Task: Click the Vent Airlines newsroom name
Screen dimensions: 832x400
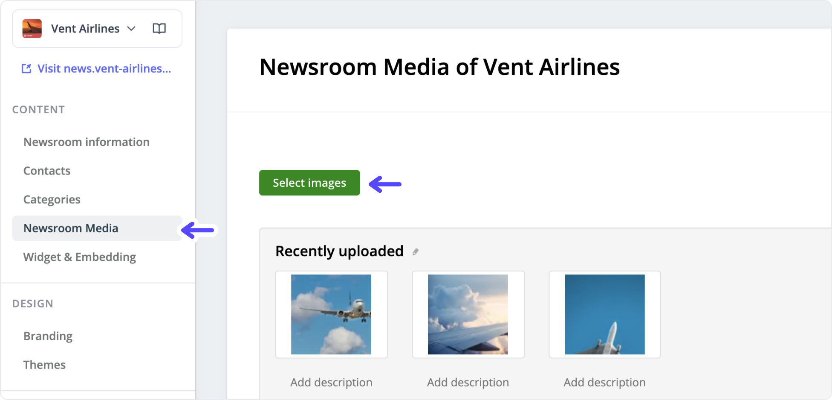Action: pos(85,29)
